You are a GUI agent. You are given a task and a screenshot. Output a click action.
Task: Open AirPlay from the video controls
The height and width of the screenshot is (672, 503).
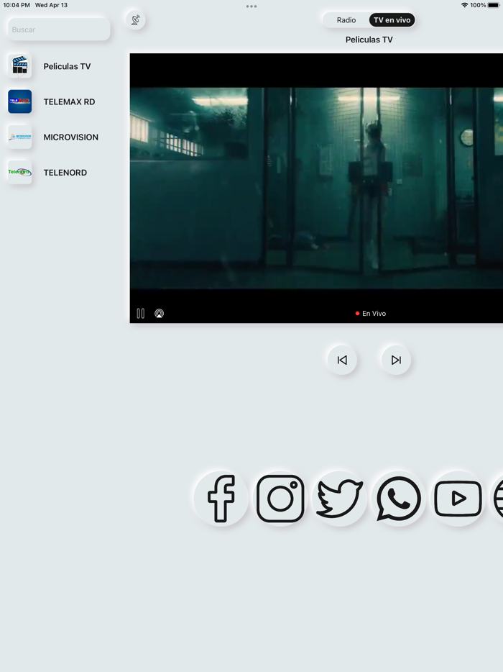(159, 313)
